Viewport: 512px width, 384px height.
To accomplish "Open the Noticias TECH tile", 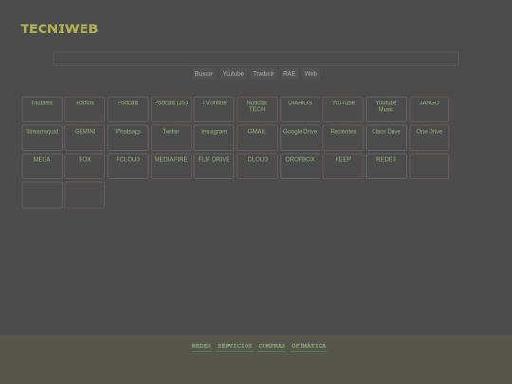I will point(257,109).
